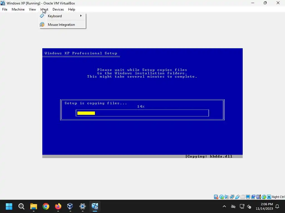Click inside the blue VM guest screen

[142, 103]
